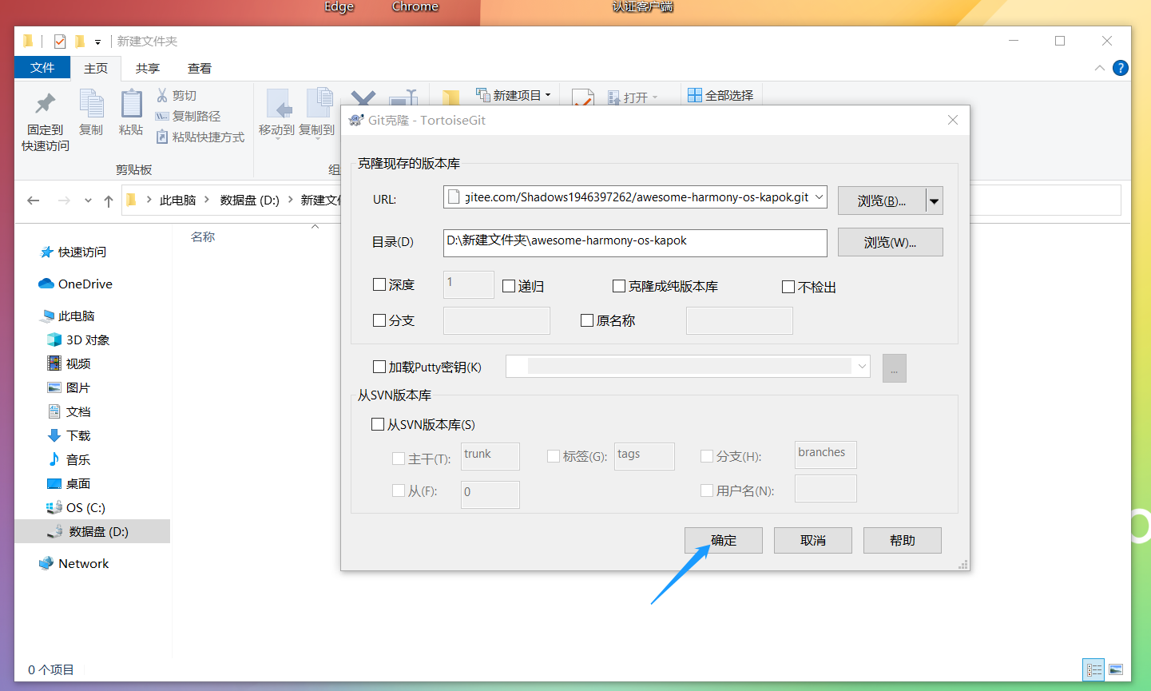Select Data disk (D:) drive
This screenshot has width=1151, height=691.
[92, 531]
